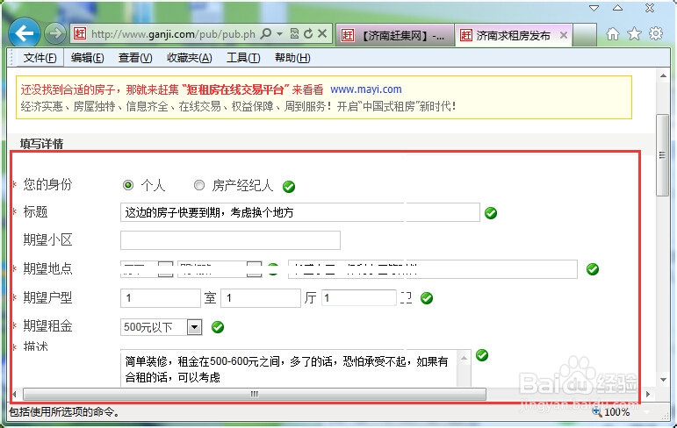Click the 期望租金 field label
This screenshot has width=677, height=428.
coord(47,325)
